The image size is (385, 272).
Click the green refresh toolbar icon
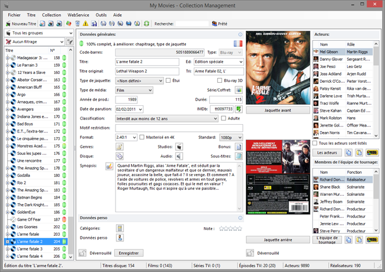tap(146, 24)
